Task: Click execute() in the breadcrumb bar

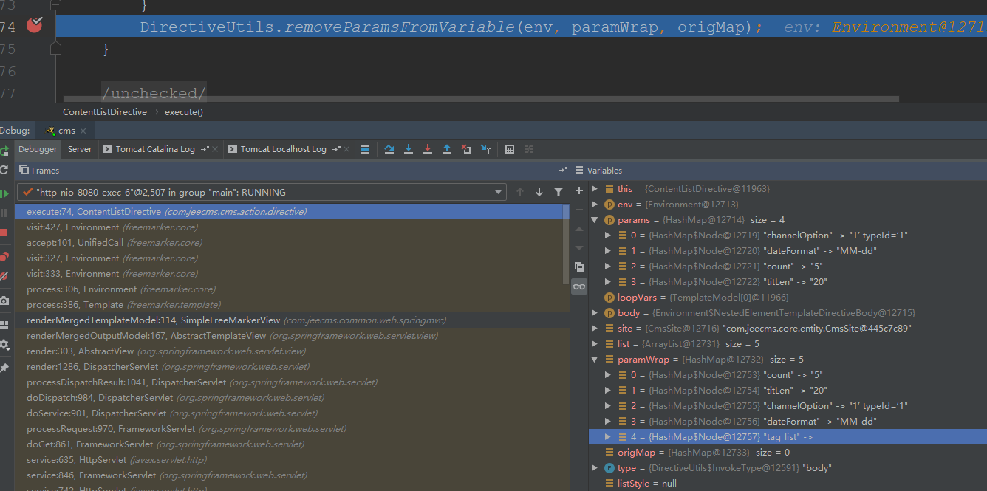Action: point(183,112)
